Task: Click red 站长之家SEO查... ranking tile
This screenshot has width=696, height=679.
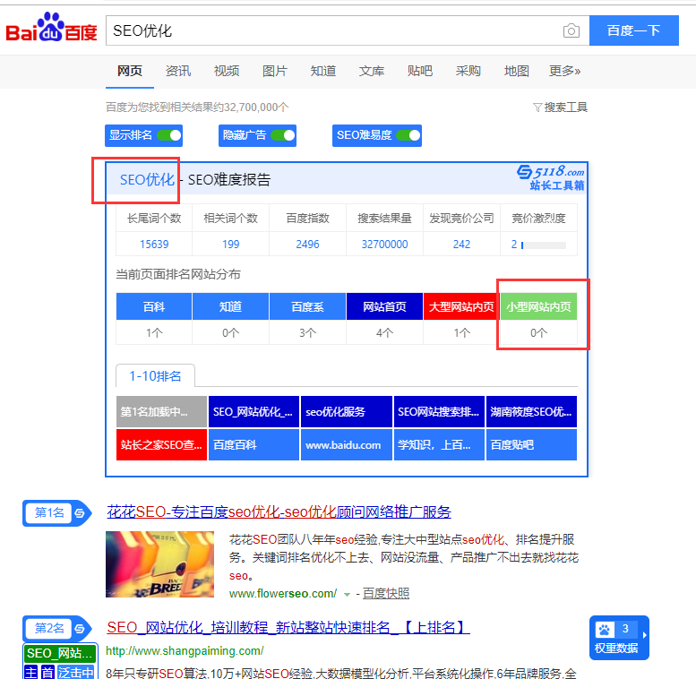Action: pyautogui.click(x=161, y=444)
